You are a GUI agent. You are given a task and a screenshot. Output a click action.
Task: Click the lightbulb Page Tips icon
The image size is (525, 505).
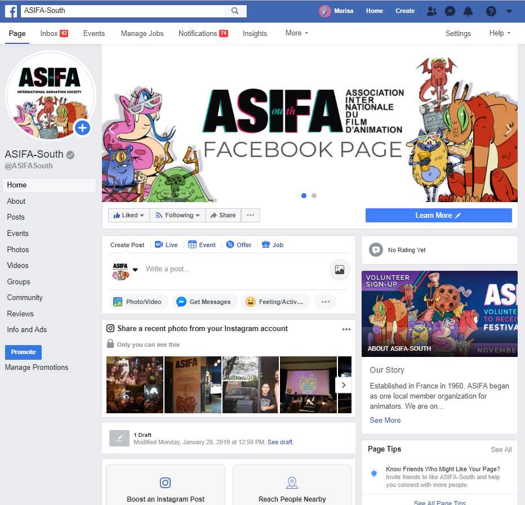[x=375, y=473]
